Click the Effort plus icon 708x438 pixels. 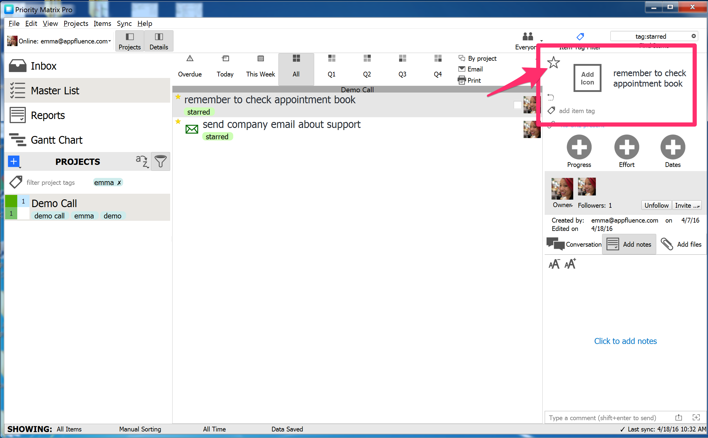point(626,147)
